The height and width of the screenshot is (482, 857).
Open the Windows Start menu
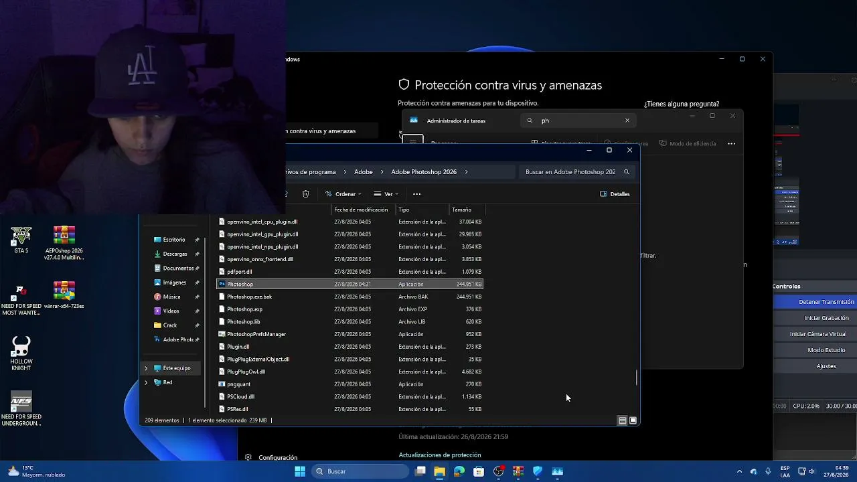pyautogui.click(x=300, y=471)
